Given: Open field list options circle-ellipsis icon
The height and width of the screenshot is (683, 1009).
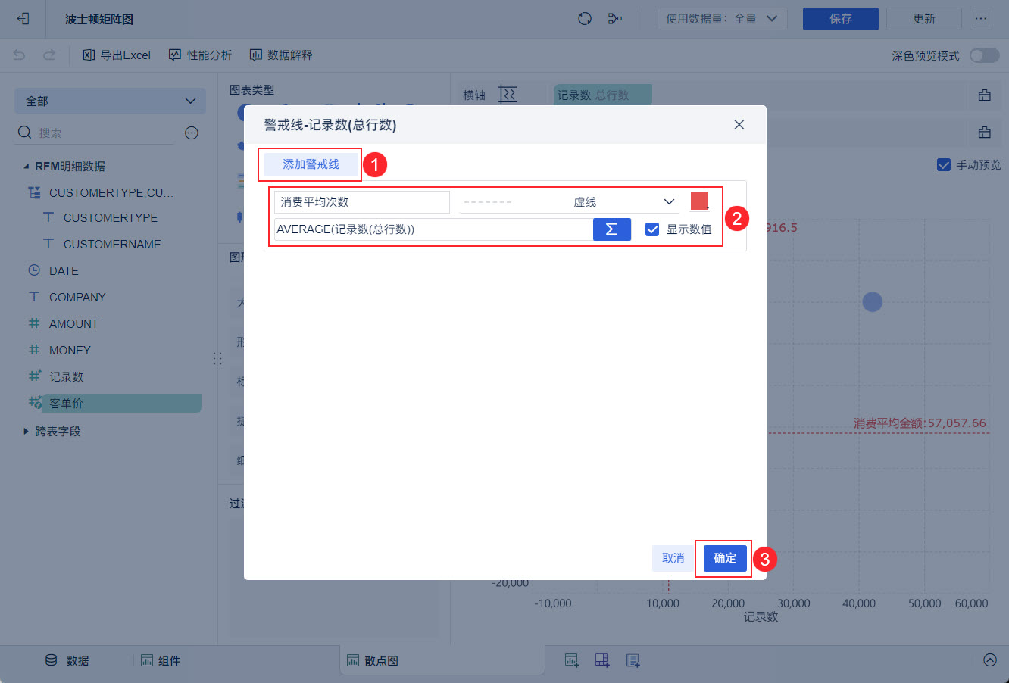Looking at the screenshot, I should click(192, 133).
